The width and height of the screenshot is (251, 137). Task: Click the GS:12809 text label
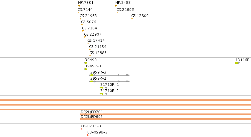pyautogui.click(x=140, y=16)
